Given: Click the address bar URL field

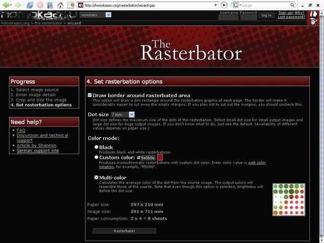Looking at the screenshot, I should tap(148, 5).
